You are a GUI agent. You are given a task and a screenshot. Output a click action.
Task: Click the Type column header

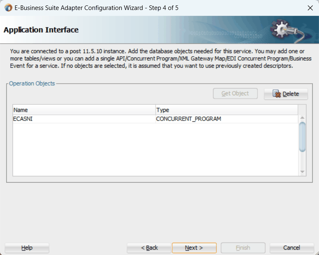(227, 110)
